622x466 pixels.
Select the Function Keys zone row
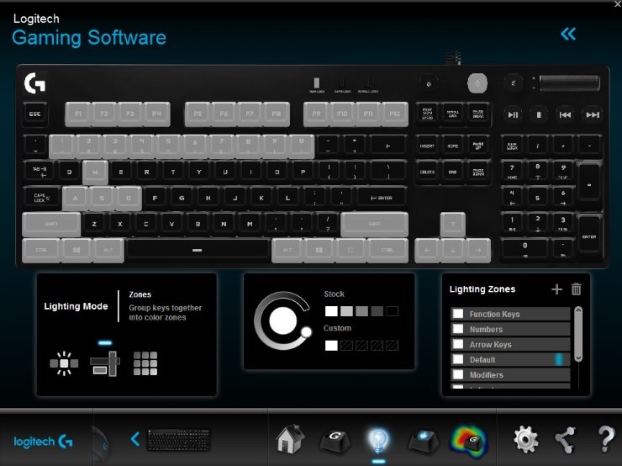(x=510, y=314)
